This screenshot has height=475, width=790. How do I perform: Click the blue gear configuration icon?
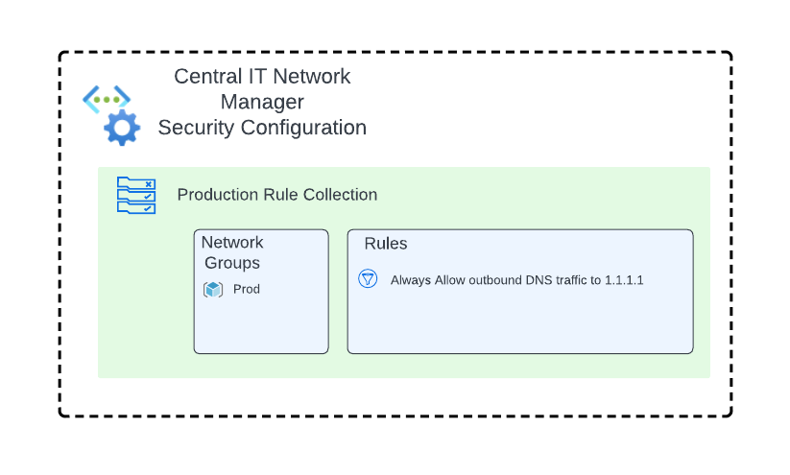coord(122,128)
